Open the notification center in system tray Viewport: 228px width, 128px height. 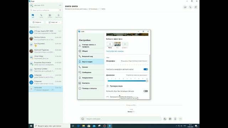coord(196,126)
